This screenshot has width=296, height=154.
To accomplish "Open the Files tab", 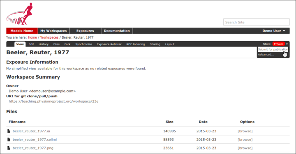I will [x=56, y=44].
